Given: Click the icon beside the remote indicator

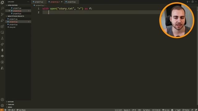Looking at the screenshot, I should pos(6,110).
